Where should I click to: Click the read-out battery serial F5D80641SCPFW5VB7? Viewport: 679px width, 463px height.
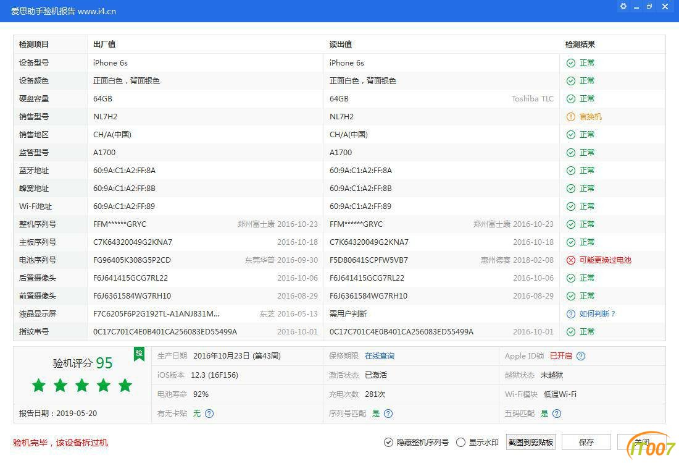point(369,260)
